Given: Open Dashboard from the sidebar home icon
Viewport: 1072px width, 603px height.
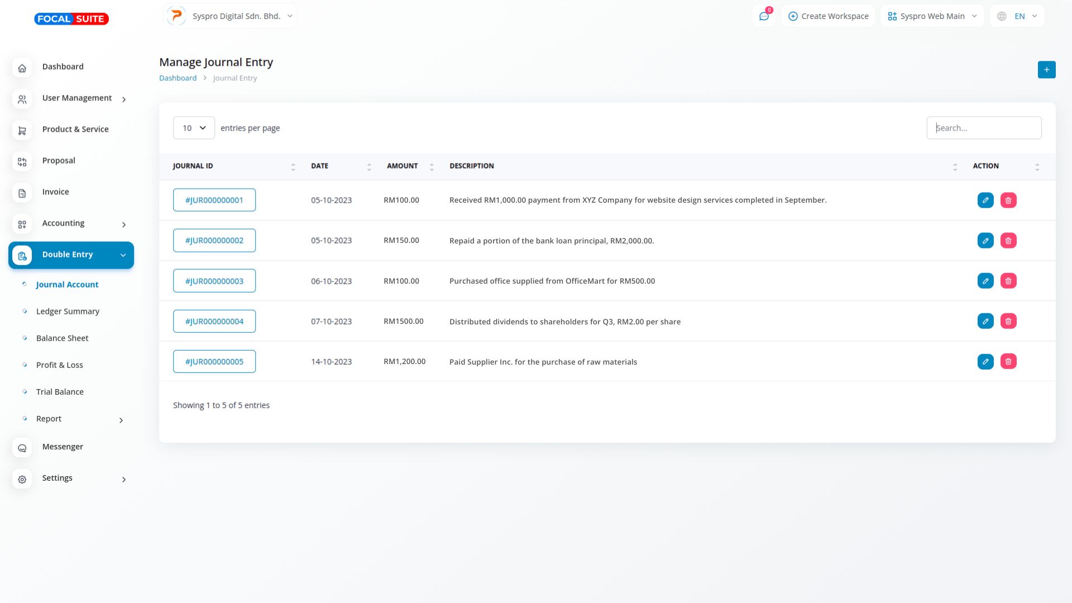Looking at the screenshot, I should 22,68.
